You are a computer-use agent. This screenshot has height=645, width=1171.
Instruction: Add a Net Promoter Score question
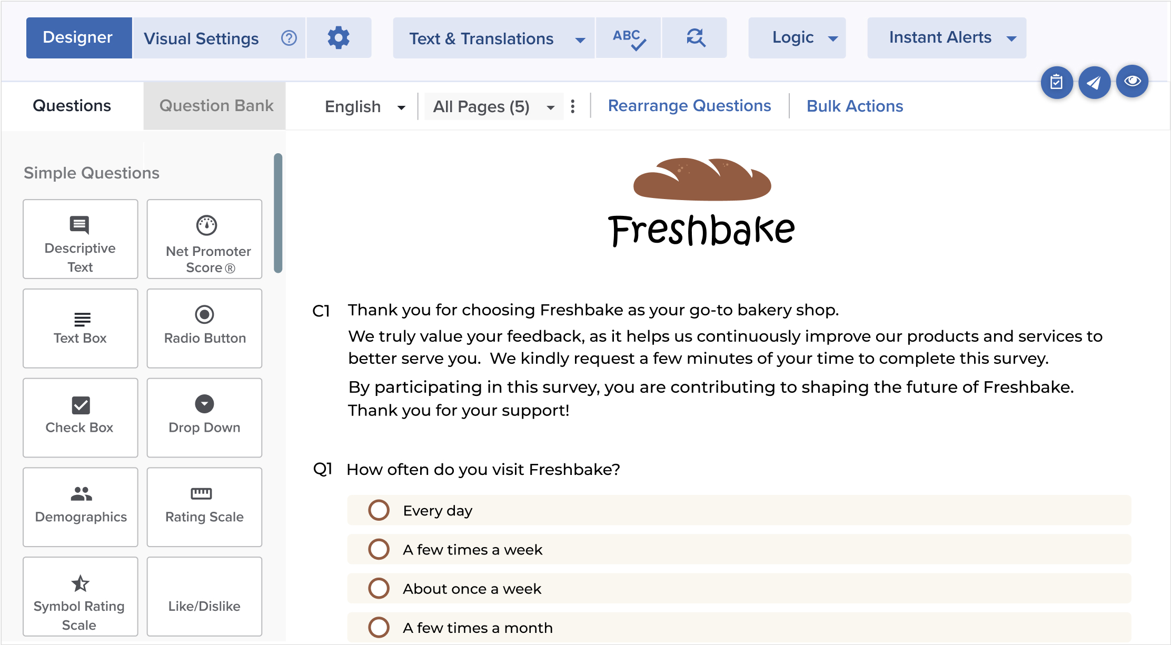pos(204,239)
